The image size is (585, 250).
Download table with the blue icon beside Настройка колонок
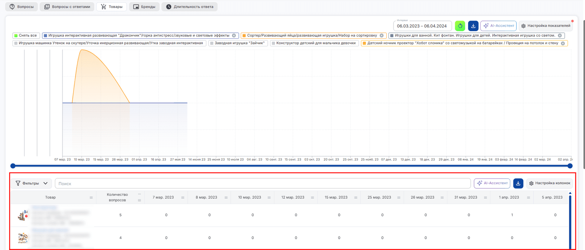coord(518,183)
